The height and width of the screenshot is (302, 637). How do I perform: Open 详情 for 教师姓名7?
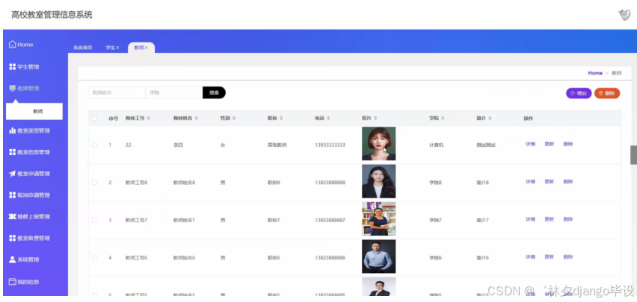(530, 219)
